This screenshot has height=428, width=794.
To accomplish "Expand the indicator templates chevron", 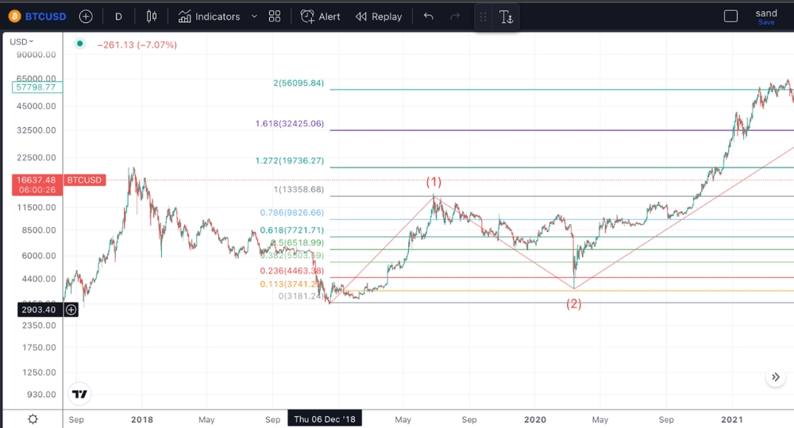I will click(254, 17).
